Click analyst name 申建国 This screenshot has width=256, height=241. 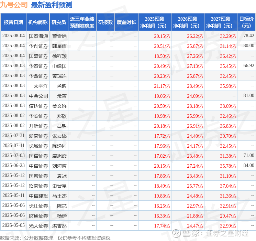pyautogui.click(x=59, y=66)
